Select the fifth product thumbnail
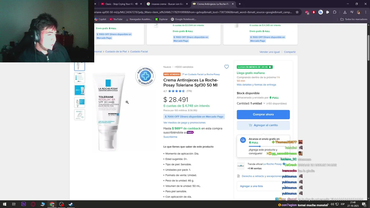The image size is (370, 208). tap(79, 115)
